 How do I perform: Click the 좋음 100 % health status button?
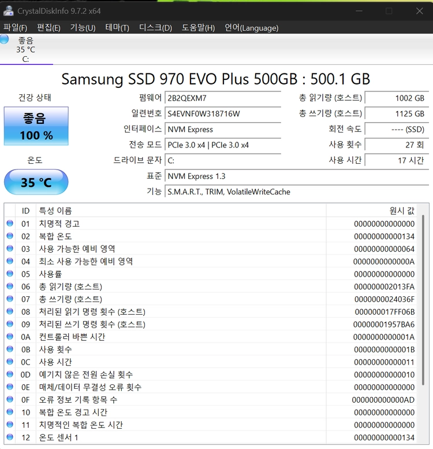(x=36, y=126)
